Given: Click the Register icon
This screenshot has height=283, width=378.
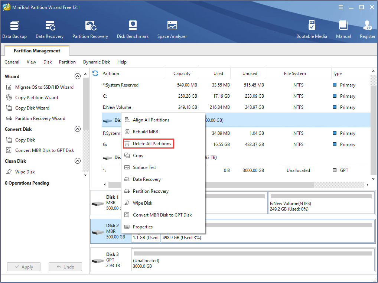Looking at the screenshot, I should [367, 29].
